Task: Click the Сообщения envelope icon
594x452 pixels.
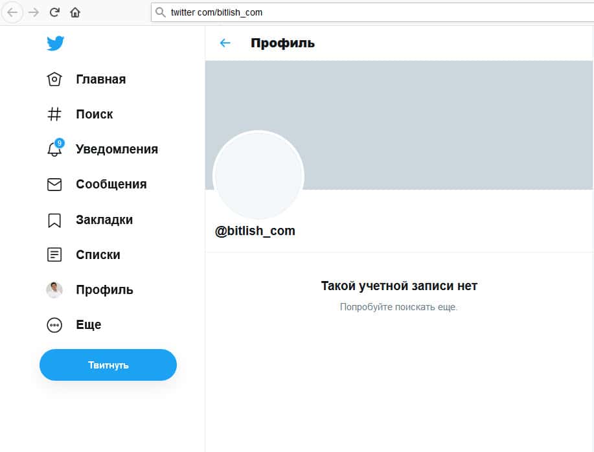Action: [x=54, y=185]
